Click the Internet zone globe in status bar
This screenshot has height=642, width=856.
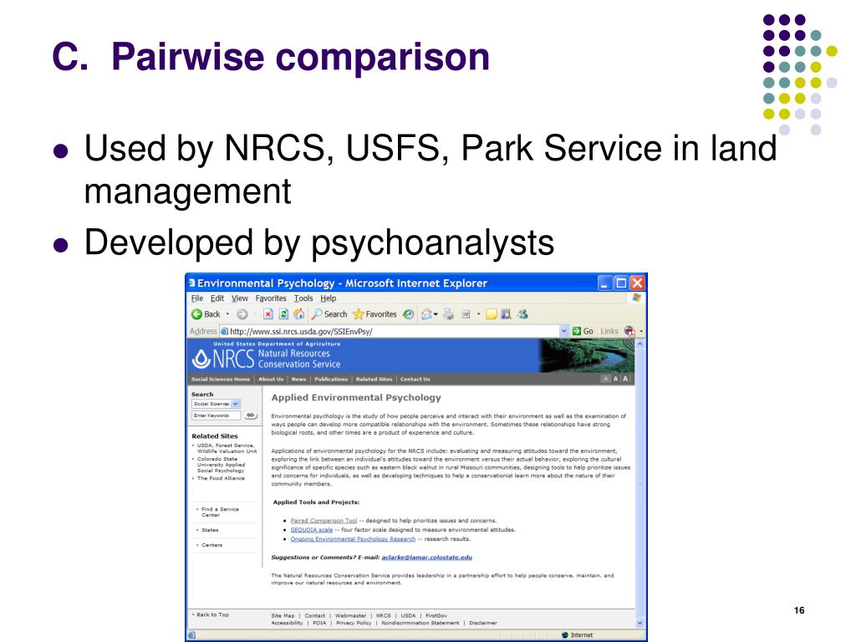coord(565,635)
